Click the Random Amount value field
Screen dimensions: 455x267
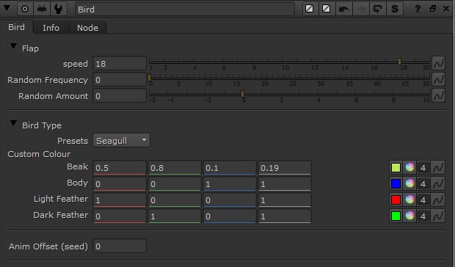[x=120, y=96]
